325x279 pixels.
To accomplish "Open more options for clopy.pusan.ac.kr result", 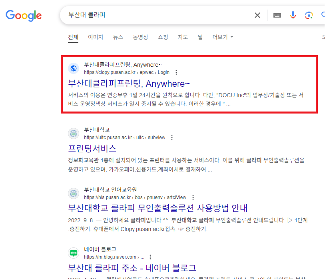I will [x=176, y=72].
